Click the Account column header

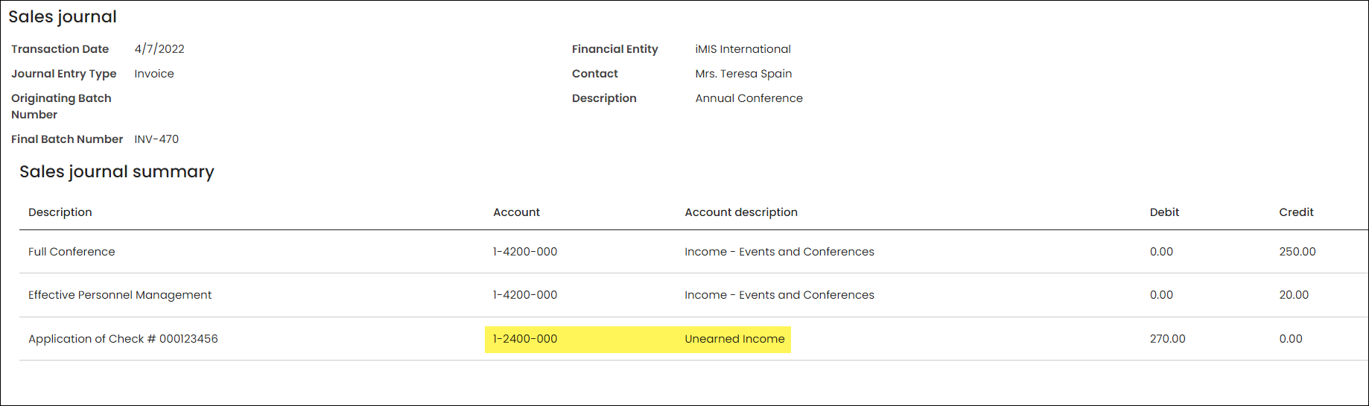point(516,212)
